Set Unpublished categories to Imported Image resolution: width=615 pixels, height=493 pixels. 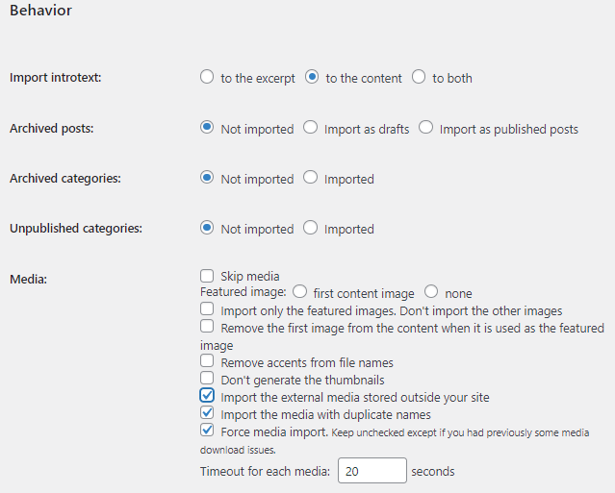click(310, 228)
